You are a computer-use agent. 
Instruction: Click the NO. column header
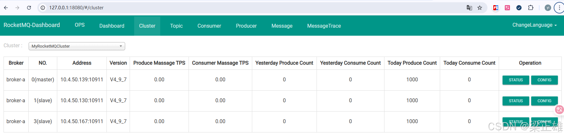pos(43,63)
